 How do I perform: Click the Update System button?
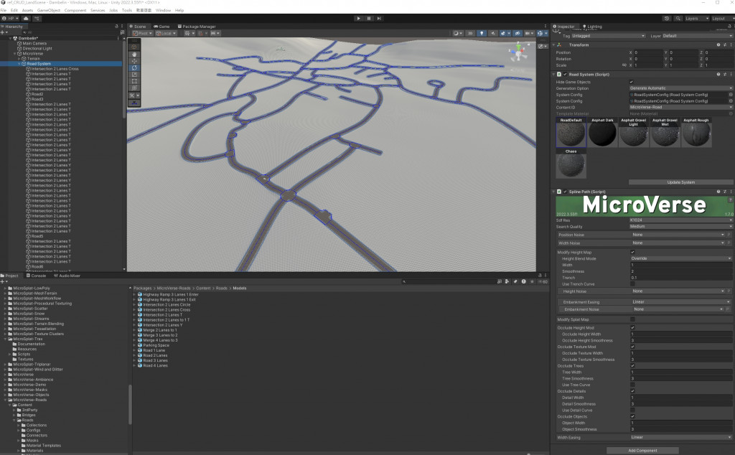pos(680,182)
